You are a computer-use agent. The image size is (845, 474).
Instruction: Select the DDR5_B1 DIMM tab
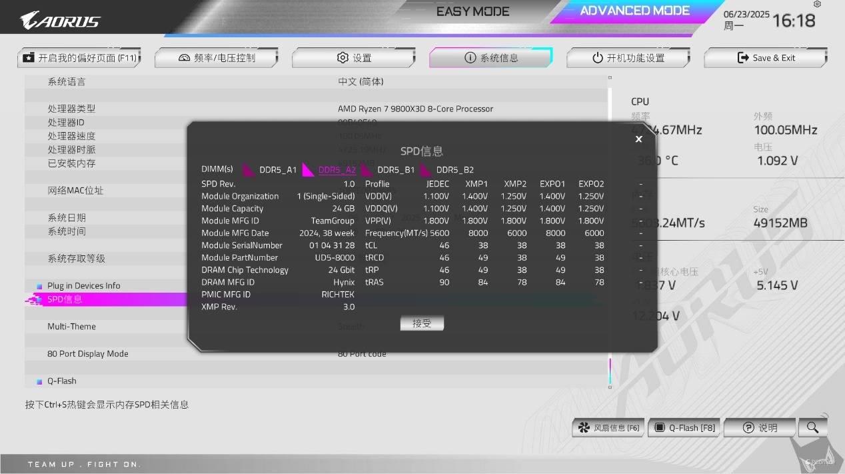(x=396, y=170)
